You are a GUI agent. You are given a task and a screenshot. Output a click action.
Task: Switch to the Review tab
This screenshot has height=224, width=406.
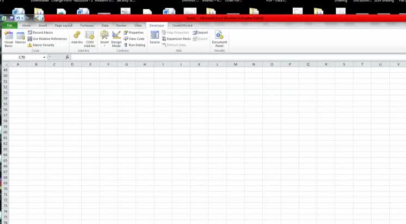121,26
